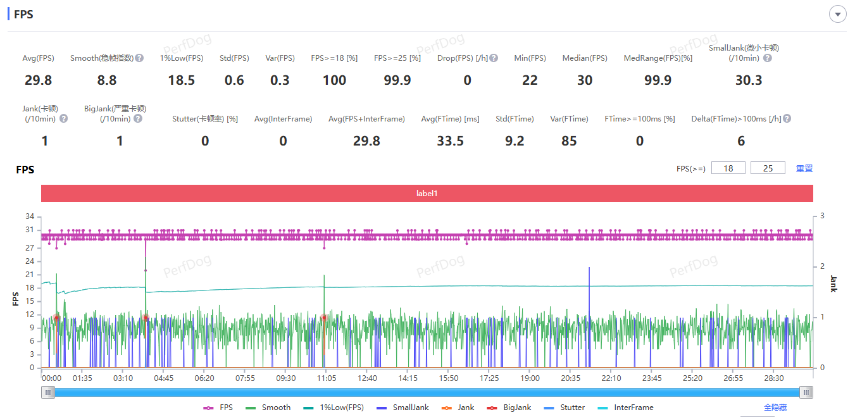Click the left timeline range slider handle
855x417 pixels.
(x=48, y=392)
